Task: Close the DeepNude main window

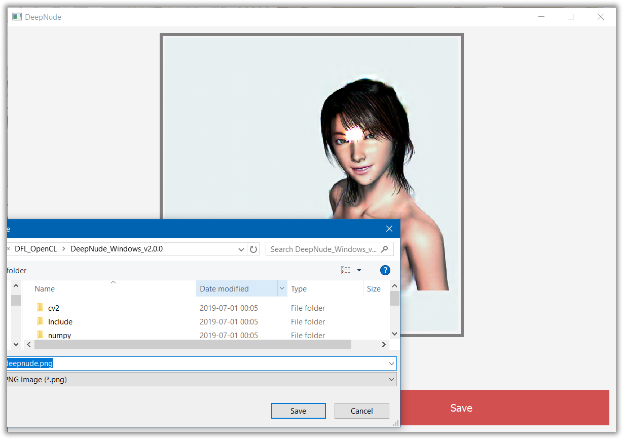Action: click(601, 17)
